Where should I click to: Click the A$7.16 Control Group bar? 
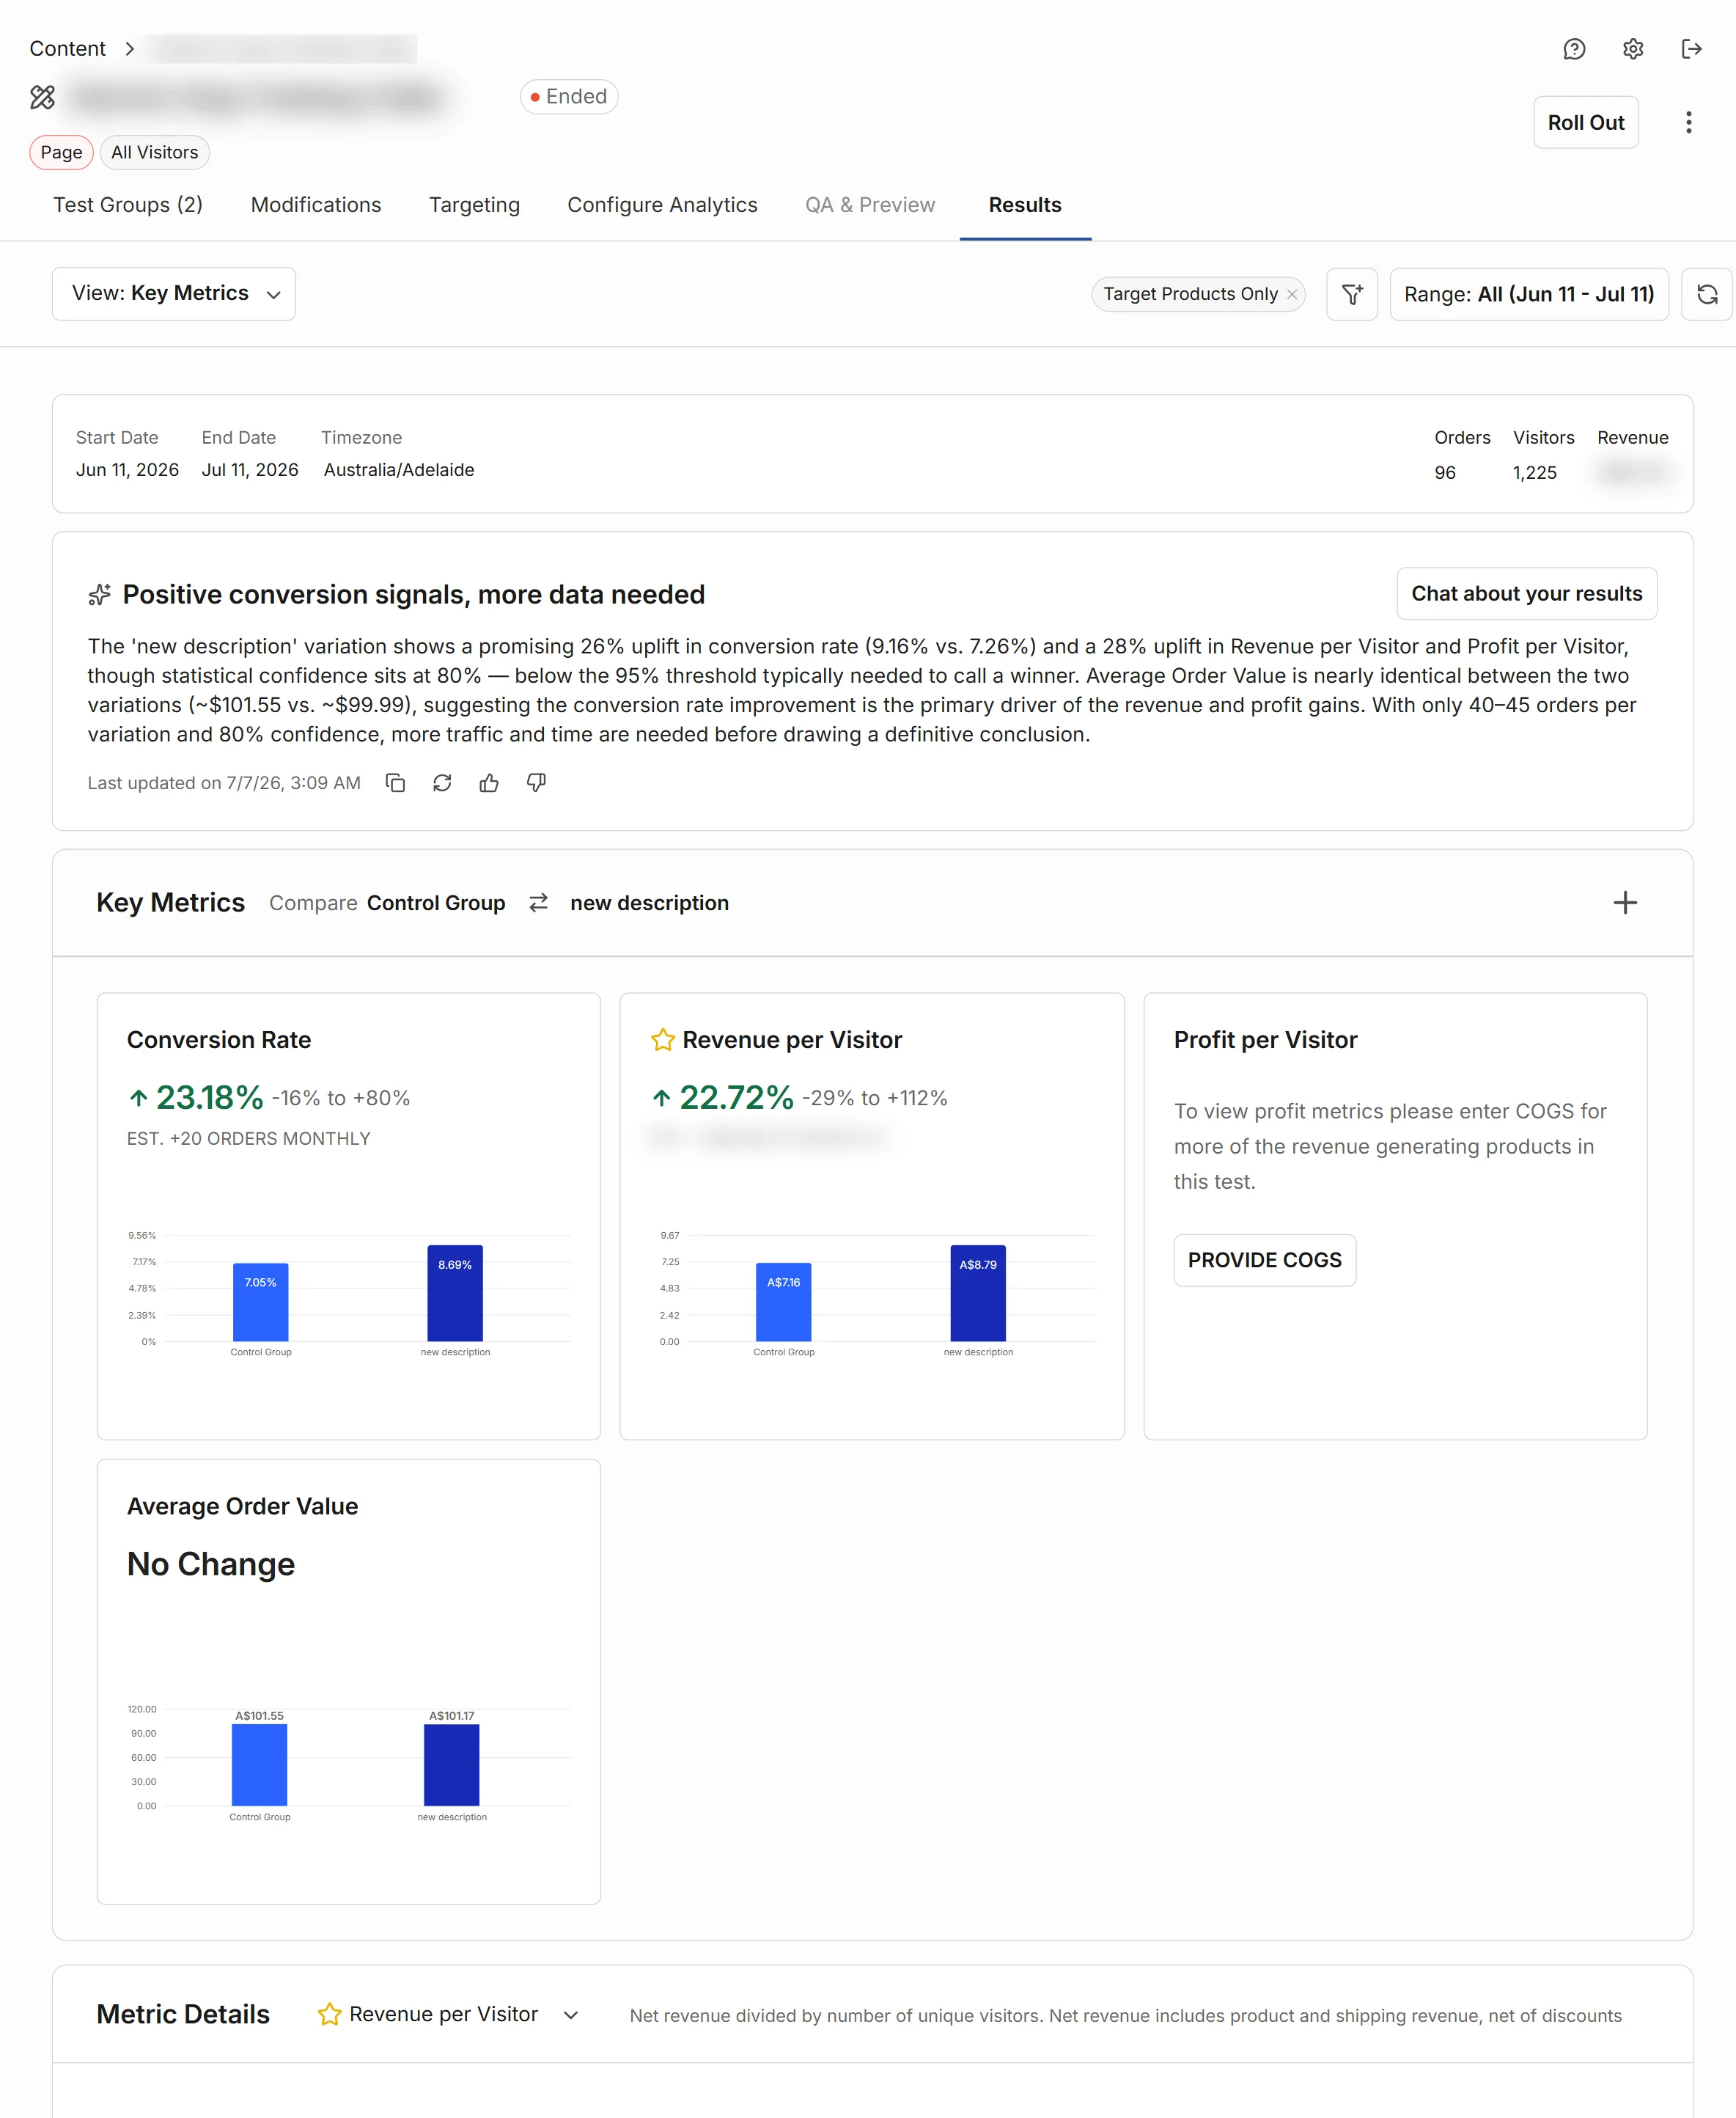[783, 1302]
